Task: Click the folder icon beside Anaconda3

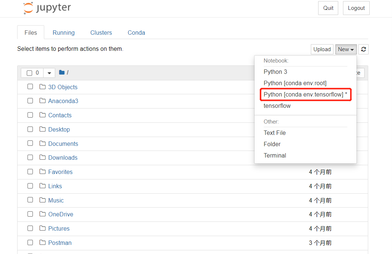Action: pyautogui.click(x=42, y=101)
